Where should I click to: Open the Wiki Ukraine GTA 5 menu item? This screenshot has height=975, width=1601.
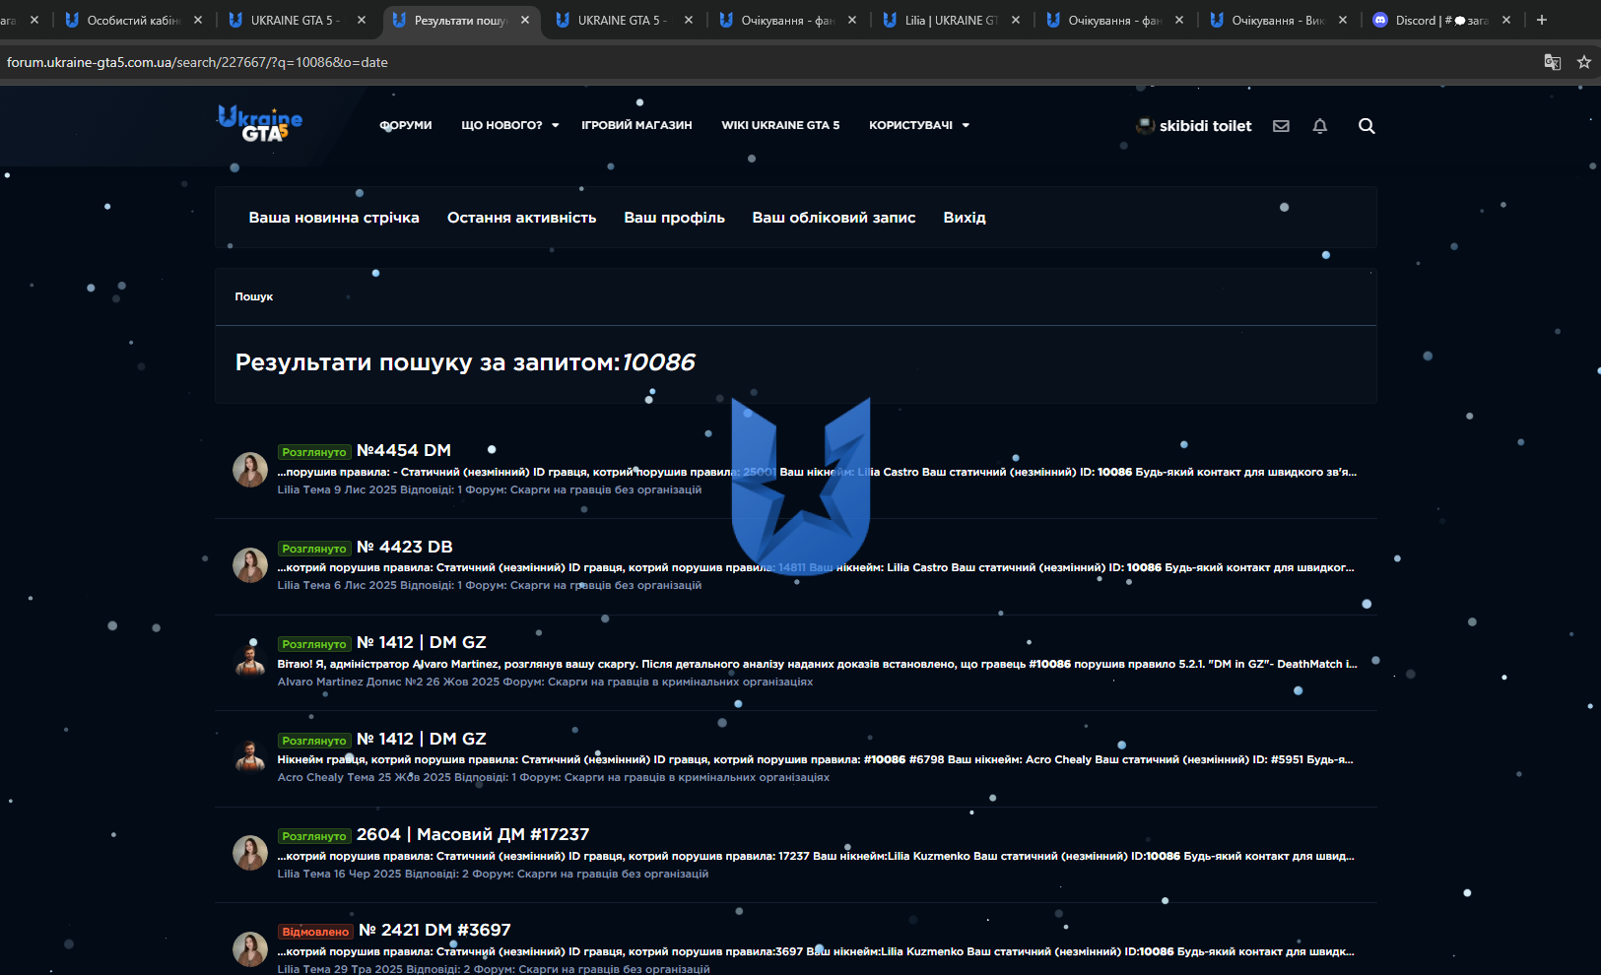pos(780,125)
